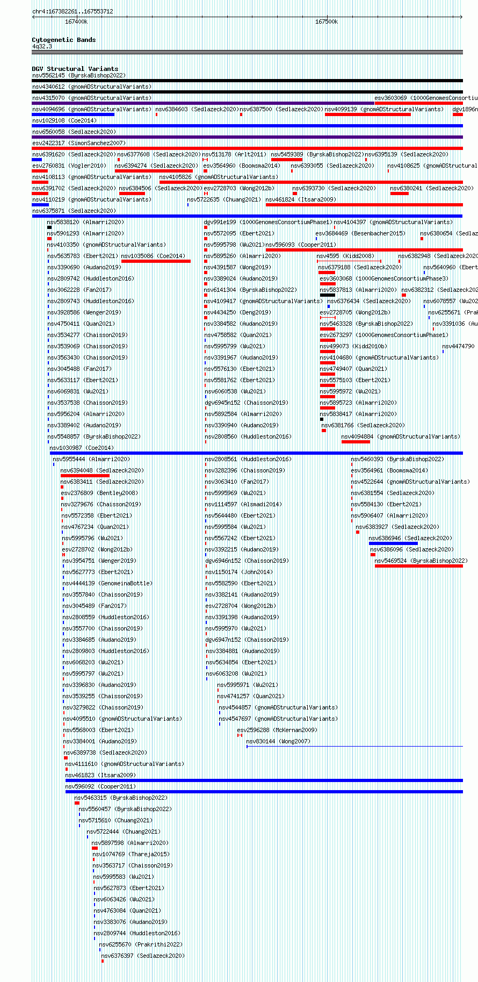The image size is (478, 982).
Task: Click the nsv6394048 (Sedlazeck2020) label
Action: click(x=102, y=470)
